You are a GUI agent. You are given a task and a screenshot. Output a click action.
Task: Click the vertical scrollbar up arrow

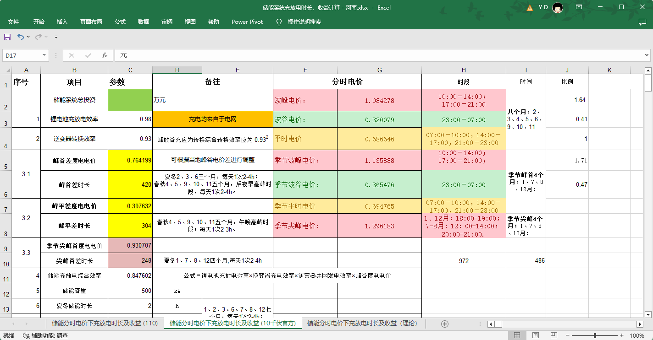pyautogui.click(x=648, y=70)
